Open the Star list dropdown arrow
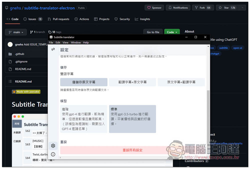The height and width of the screenshot is (169, 250). click(x=242, y=8)
